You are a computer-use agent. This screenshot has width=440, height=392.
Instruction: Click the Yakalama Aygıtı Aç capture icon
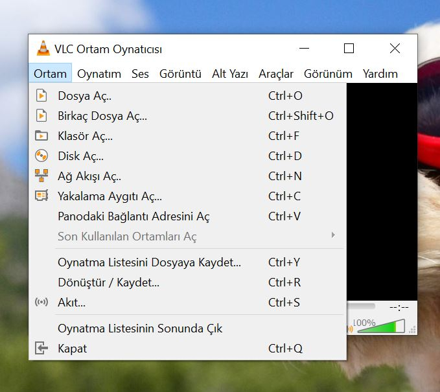[41, 196]
